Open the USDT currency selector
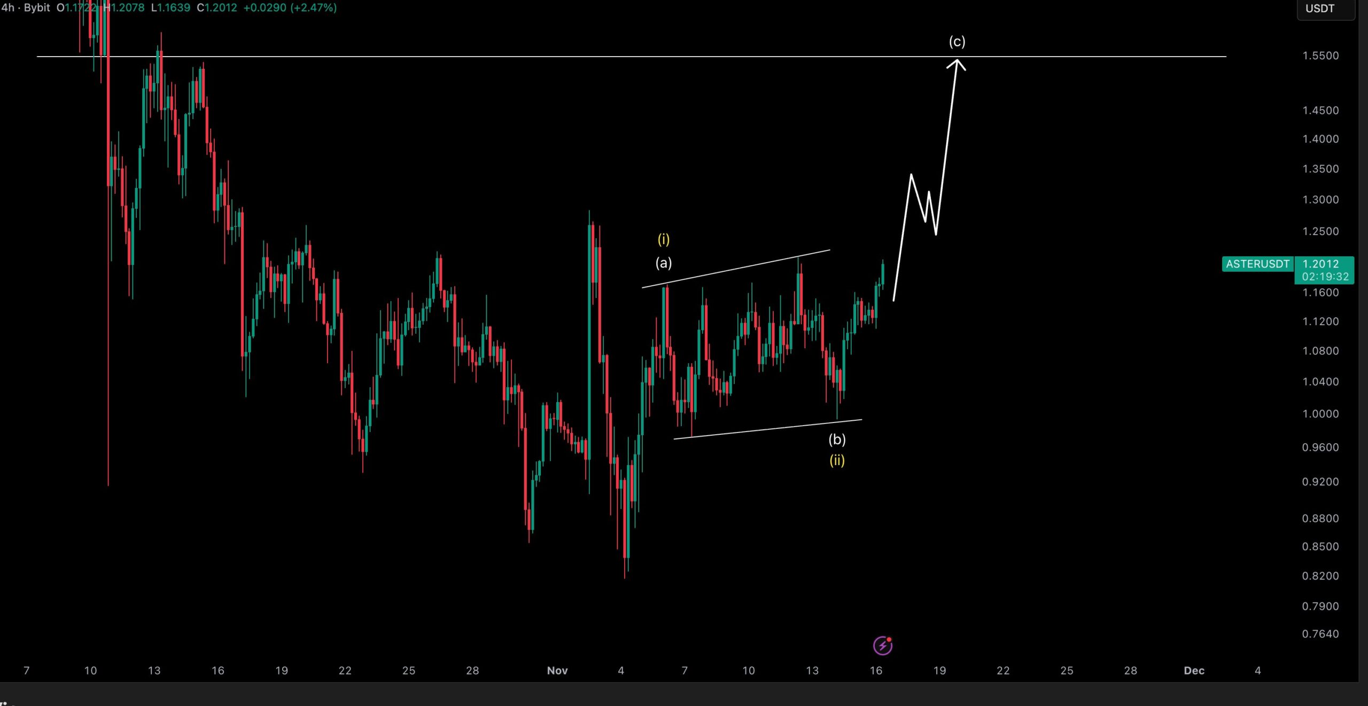Image resolution: width=1368 pixels, height=706 pixels. [1320, 9]
